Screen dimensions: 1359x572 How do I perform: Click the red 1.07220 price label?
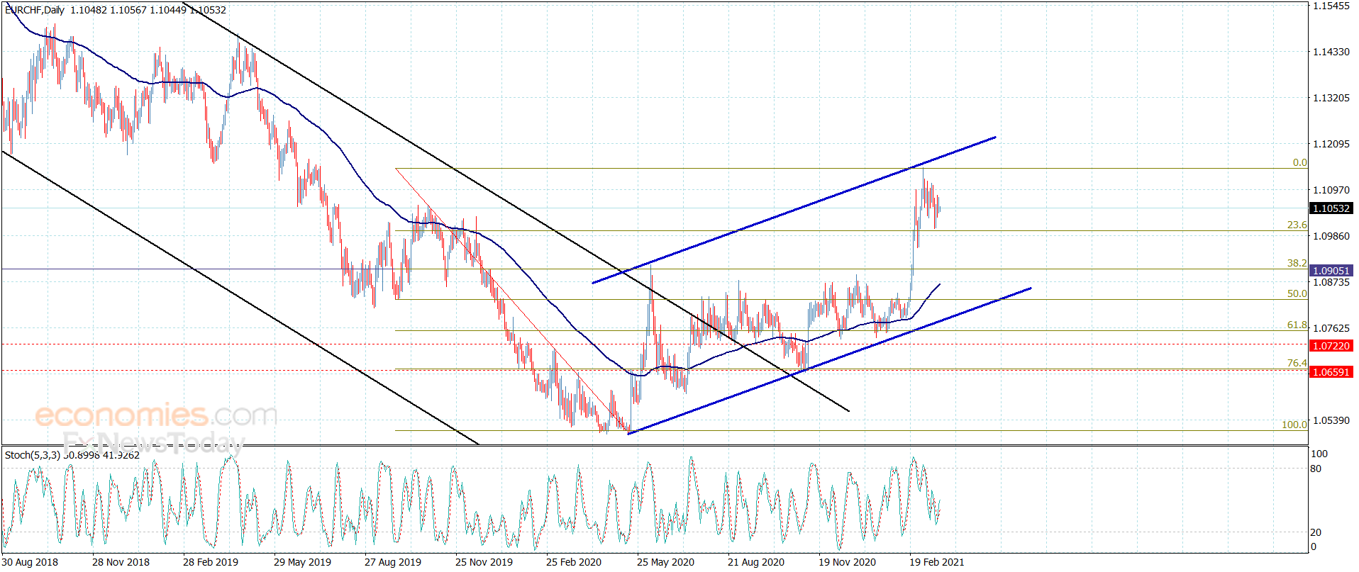[1330, 346]
